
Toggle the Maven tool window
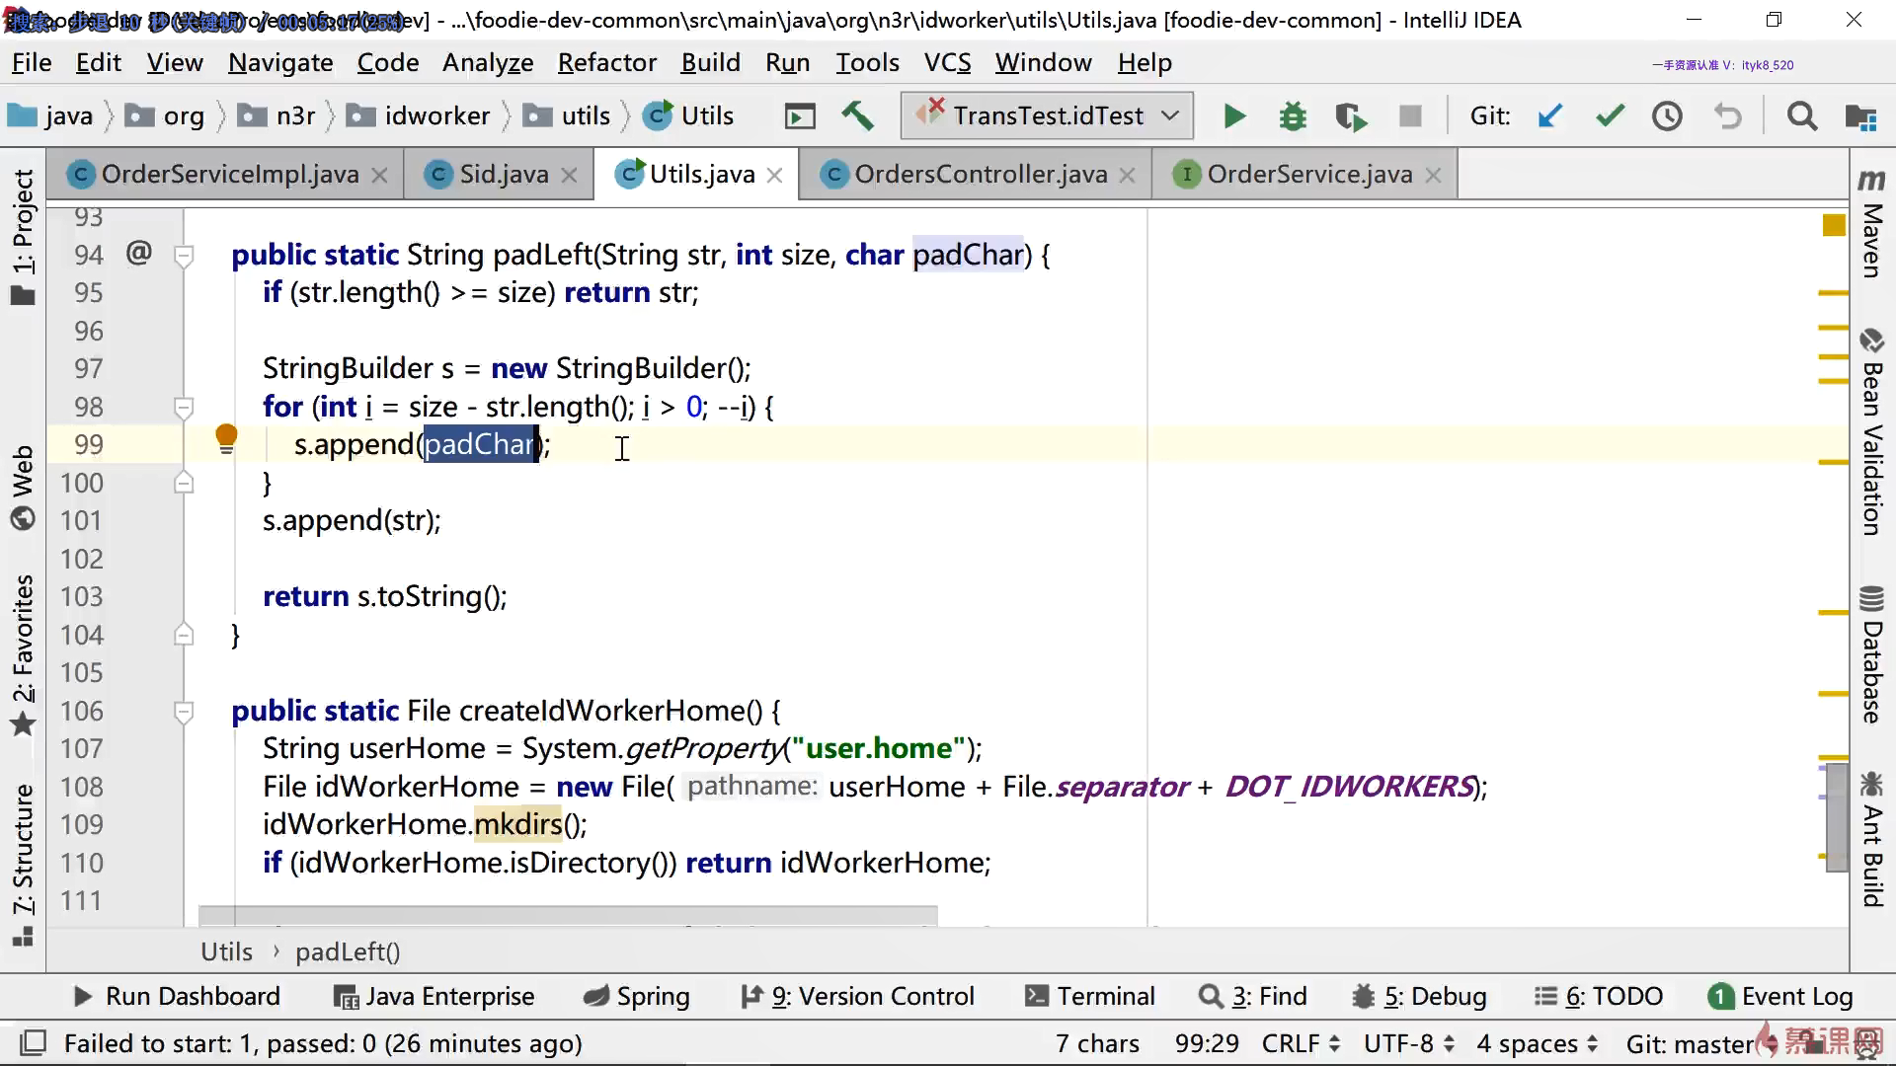(1871, 227)
